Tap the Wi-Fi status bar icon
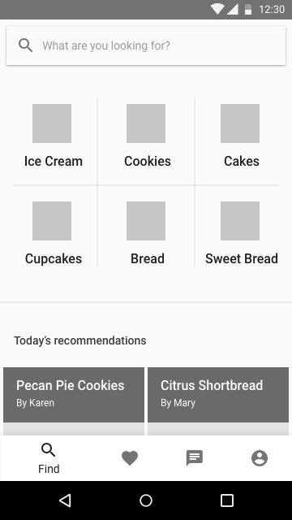Screen dimensions: 292x520 pos(217,9)
